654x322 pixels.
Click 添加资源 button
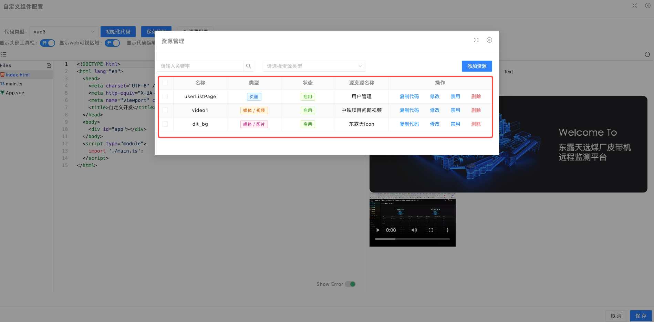tap(477, 66)
